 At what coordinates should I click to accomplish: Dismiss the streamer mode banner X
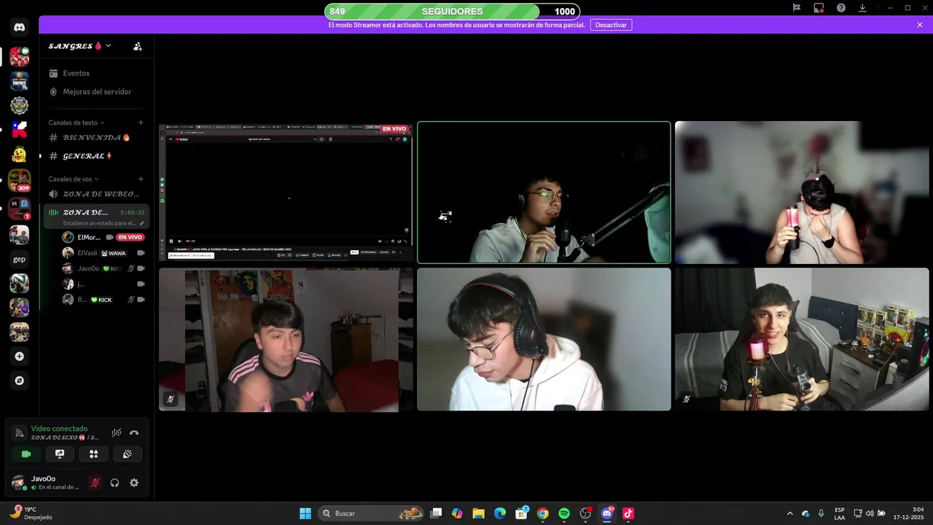[x=920, y=25]
